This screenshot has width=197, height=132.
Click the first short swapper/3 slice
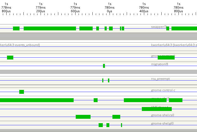coord(16,28)
